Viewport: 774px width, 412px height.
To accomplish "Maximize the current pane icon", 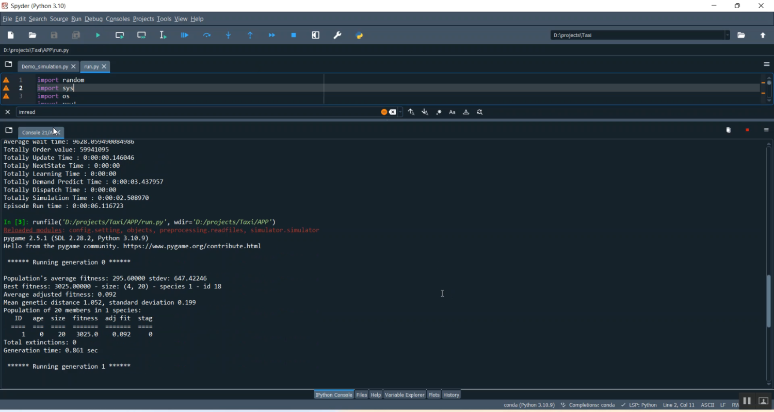I will 316,36.
